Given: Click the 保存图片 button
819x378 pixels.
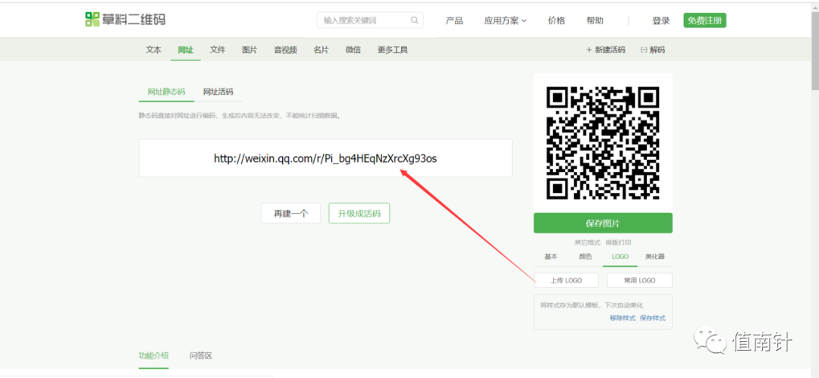Looking at the screenshot, I should click(x=603, y=223).
